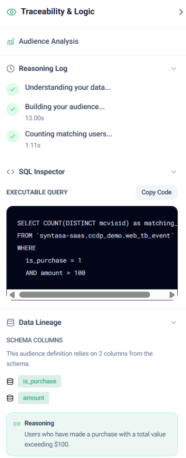Click the left arrow of the code scrollbar
The width and height of the screenshot is (186, 458).
tap(12, 295)
